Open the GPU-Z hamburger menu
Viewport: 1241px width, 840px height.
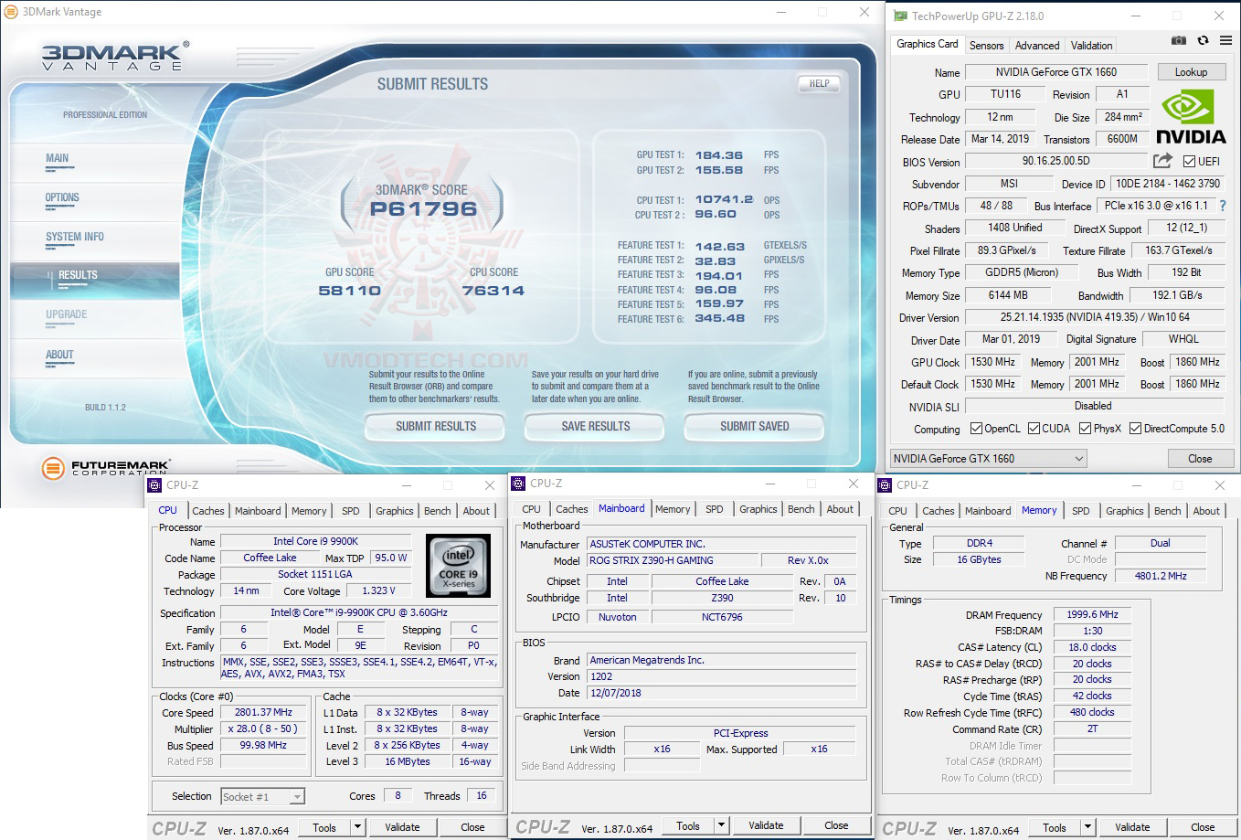pos(1225,40)
